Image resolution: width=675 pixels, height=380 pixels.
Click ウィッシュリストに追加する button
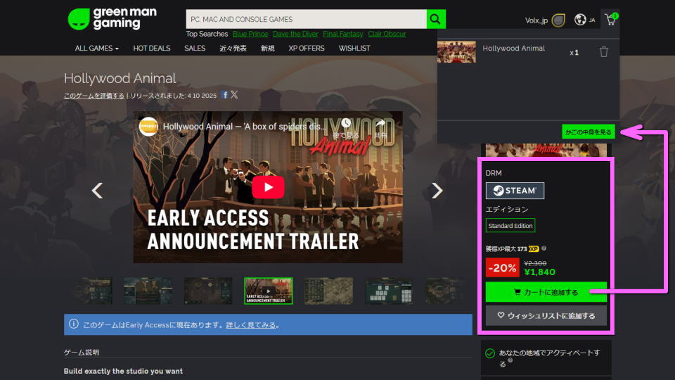[546, 316]
